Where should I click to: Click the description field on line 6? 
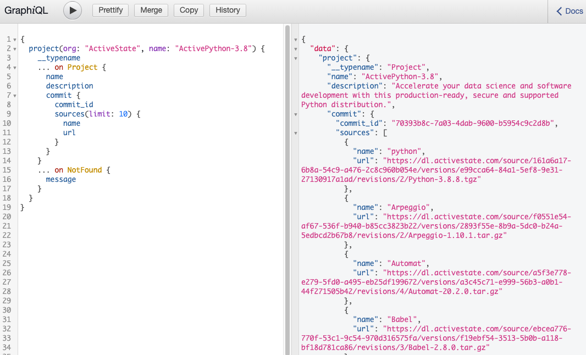(x=69, y=86)
